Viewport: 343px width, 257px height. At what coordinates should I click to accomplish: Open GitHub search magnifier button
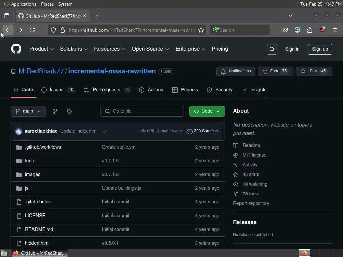(x=272, y=49)
